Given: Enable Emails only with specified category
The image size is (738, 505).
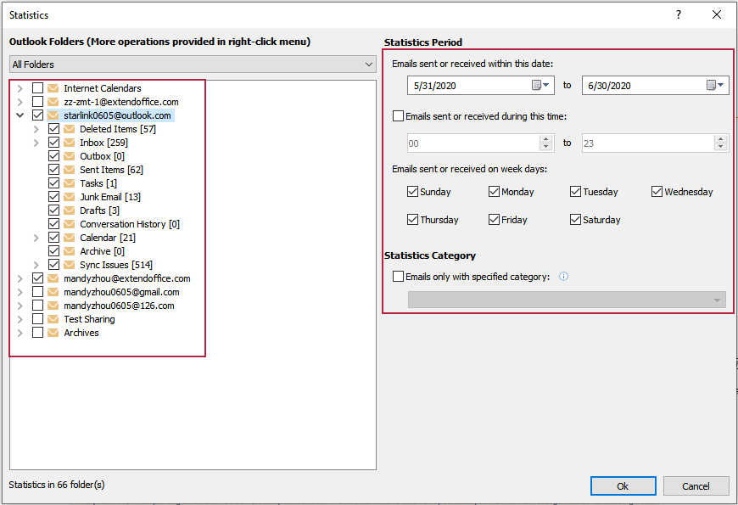Looking at the screenshot, I should [399, 276].
